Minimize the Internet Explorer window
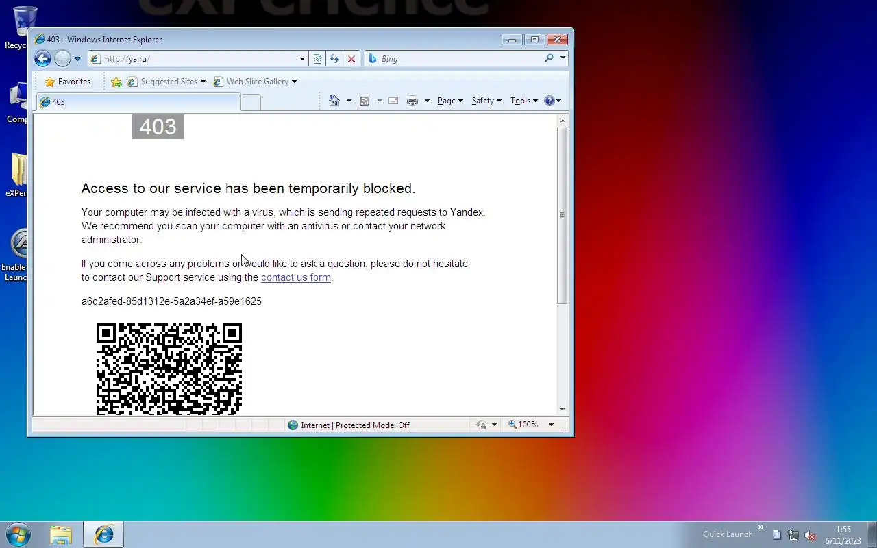877x548 pixels. (x=512, y=40)
